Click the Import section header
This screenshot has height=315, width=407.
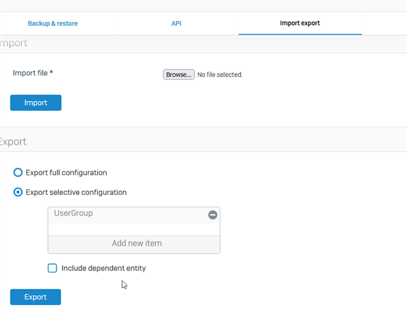(x=14, y=43)
